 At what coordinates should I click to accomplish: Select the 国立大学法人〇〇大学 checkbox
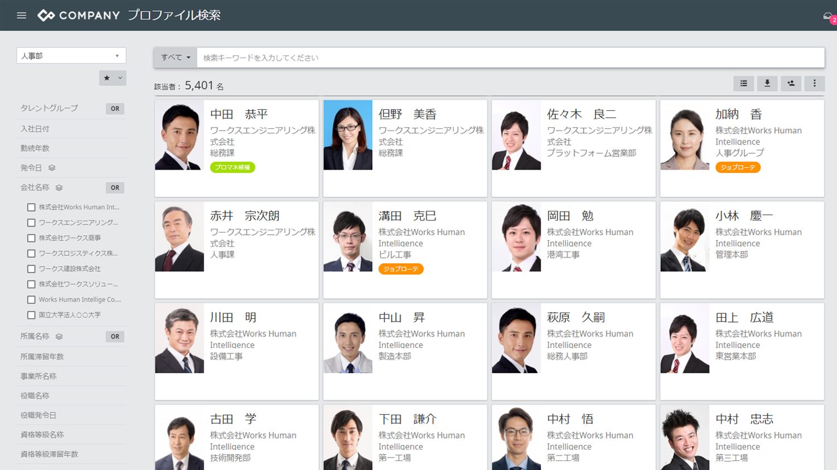(x=31, y=314)
